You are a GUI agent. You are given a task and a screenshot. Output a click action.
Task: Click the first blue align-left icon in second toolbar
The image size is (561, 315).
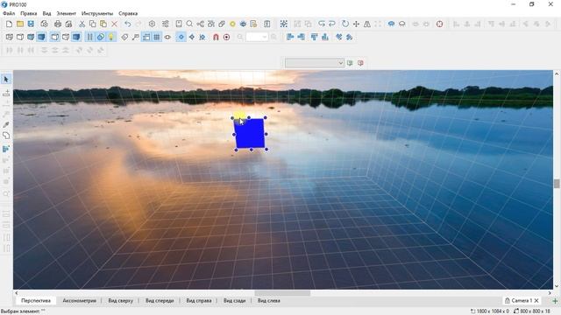pos(290,37)
